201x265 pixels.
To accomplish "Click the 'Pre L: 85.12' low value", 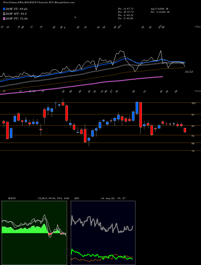I will (x=126, y=15).
